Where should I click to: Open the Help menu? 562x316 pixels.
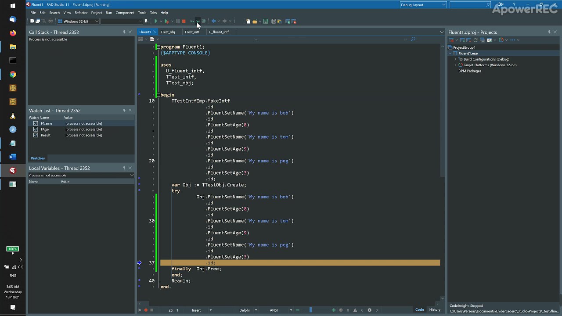(164, 13)
